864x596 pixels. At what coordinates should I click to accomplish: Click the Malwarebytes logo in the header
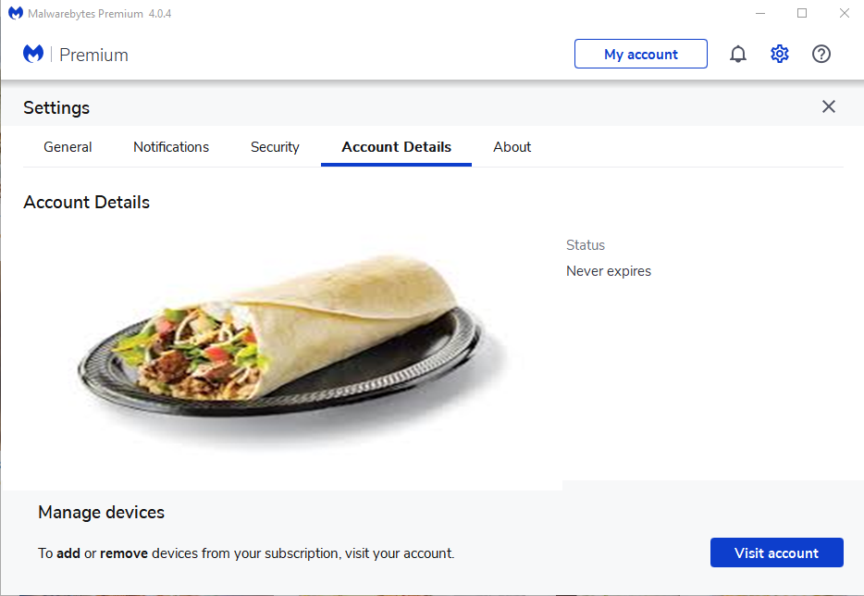pyautogui.click(x=33, y=55)
